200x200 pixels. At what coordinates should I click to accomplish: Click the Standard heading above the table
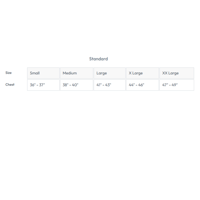tap(98, 59)
